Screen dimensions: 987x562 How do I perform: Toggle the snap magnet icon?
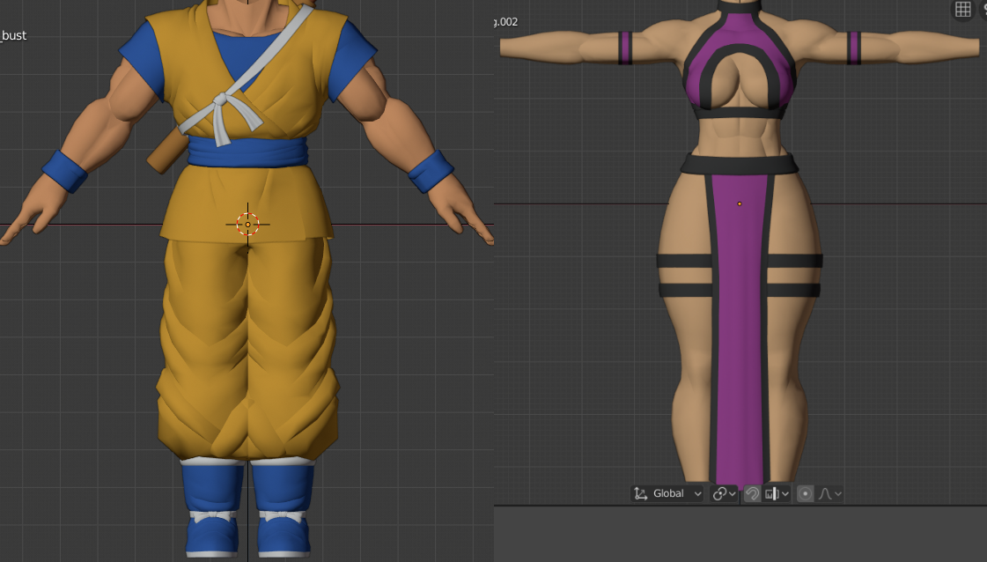tap(752, 493)
